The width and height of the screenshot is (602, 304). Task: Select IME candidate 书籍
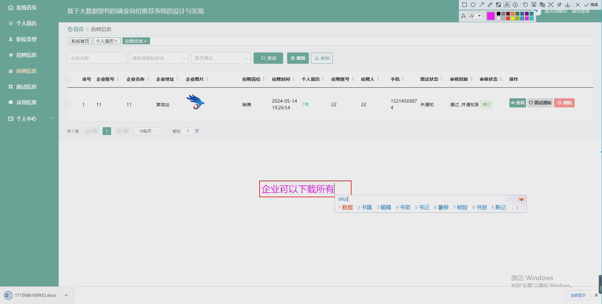(365, 207)
